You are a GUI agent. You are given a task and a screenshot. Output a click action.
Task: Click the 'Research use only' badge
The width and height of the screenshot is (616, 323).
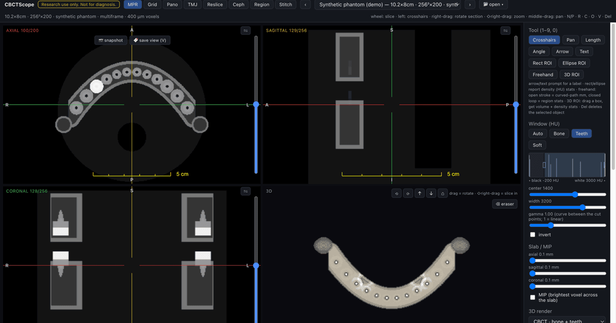point(79,5)
